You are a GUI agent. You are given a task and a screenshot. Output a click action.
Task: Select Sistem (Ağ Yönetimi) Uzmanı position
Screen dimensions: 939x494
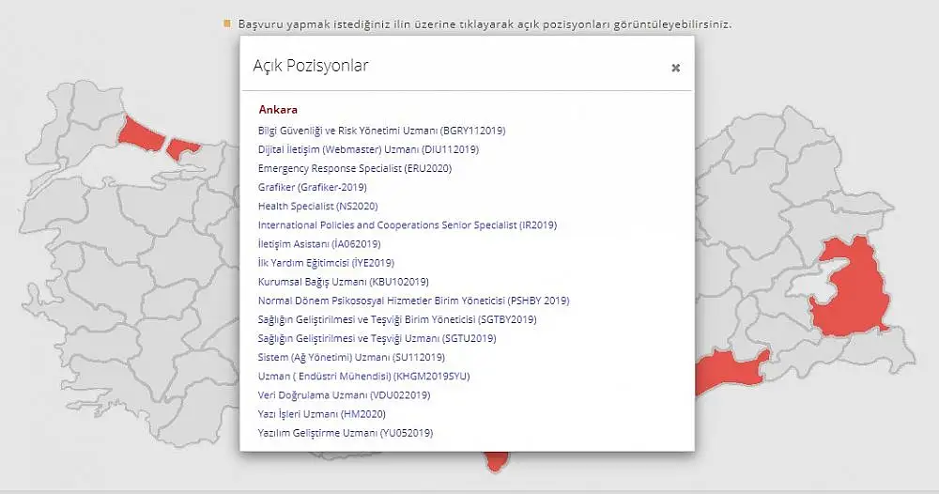tap(351, 358)
